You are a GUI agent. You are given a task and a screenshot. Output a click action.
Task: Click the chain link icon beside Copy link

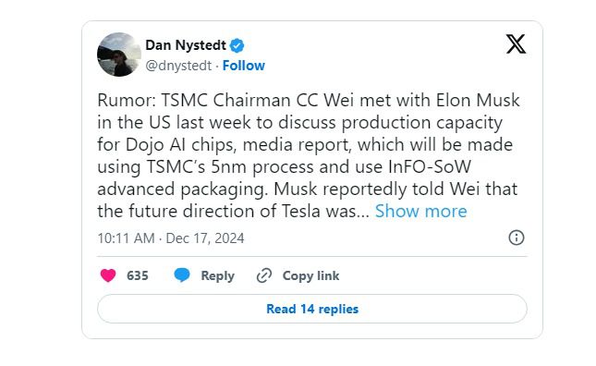[264, 275]
